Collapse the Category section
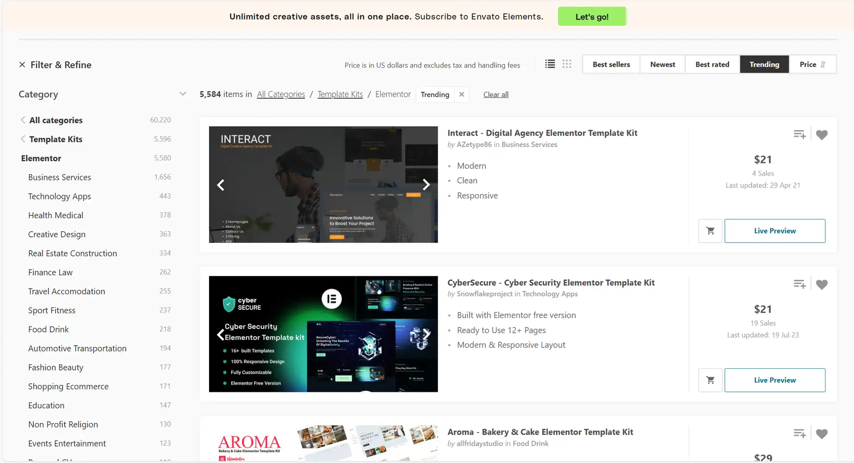The height and width of the screenshot is (463, 854). click(x=182, y=94)
